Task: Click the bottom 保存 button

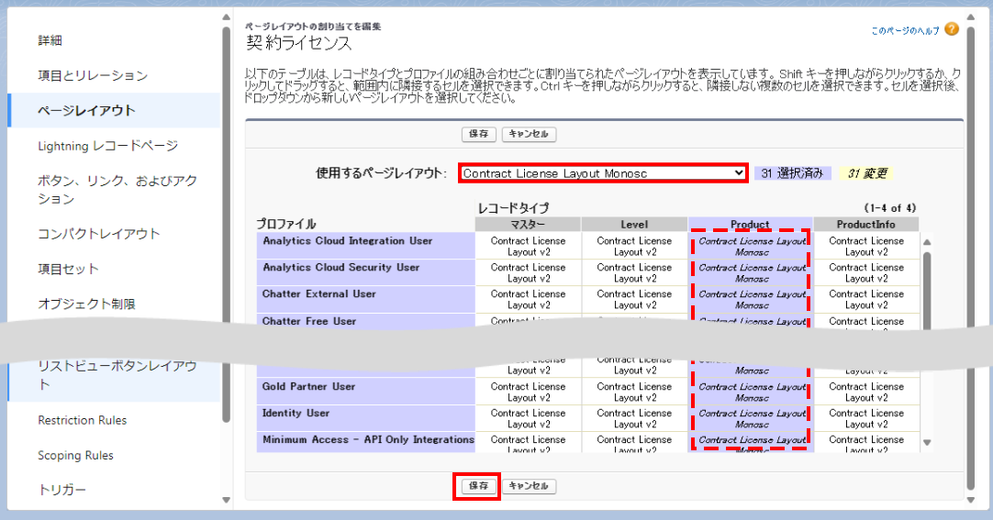Action: pos(478,486)
